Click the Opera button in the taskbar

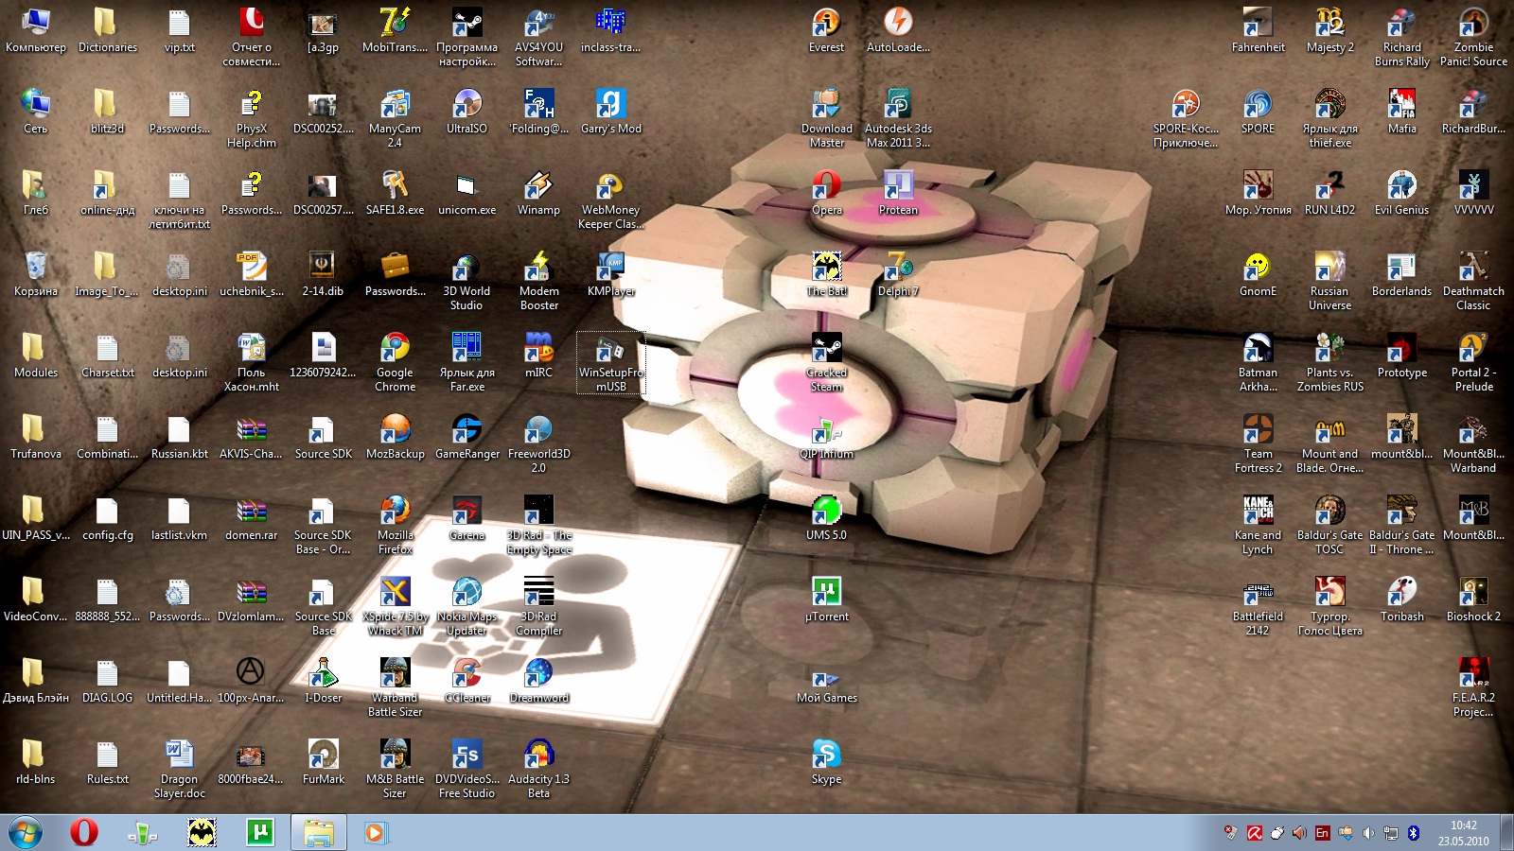pyautogui.click(x=84, y=833)
